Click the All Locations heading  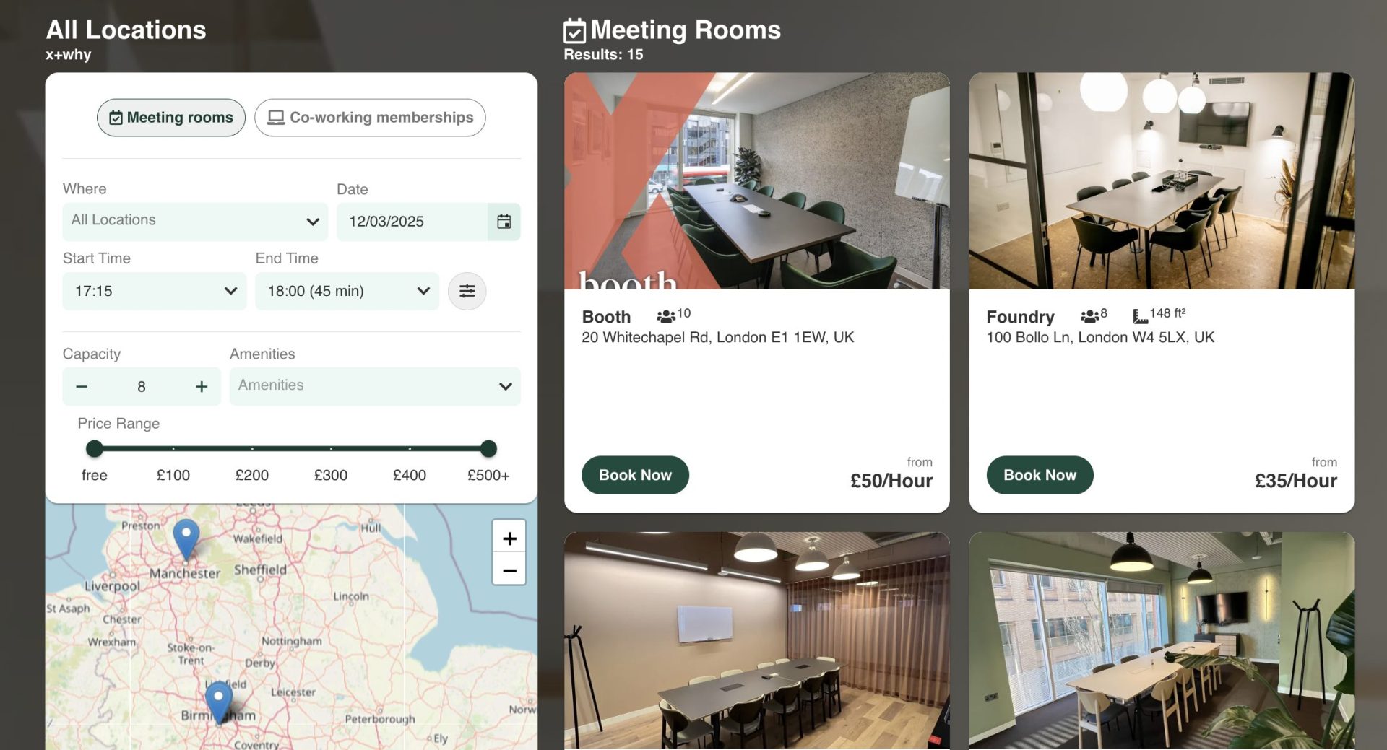coord(126,30)
